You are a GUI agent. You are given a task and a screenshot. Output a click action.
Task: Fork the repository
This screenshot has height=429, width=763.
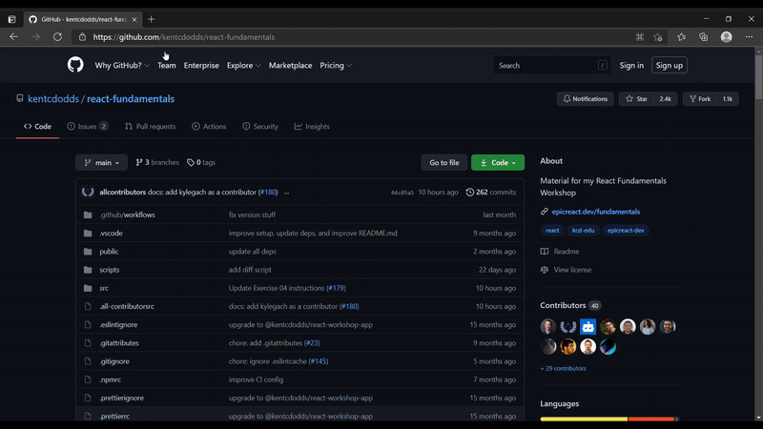tap(700, 99)
